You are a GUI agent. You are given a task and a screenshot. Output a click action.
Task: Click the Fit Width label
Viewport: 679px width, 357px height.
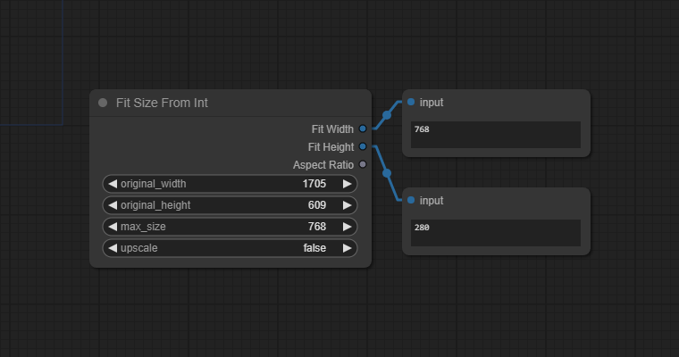332,129
